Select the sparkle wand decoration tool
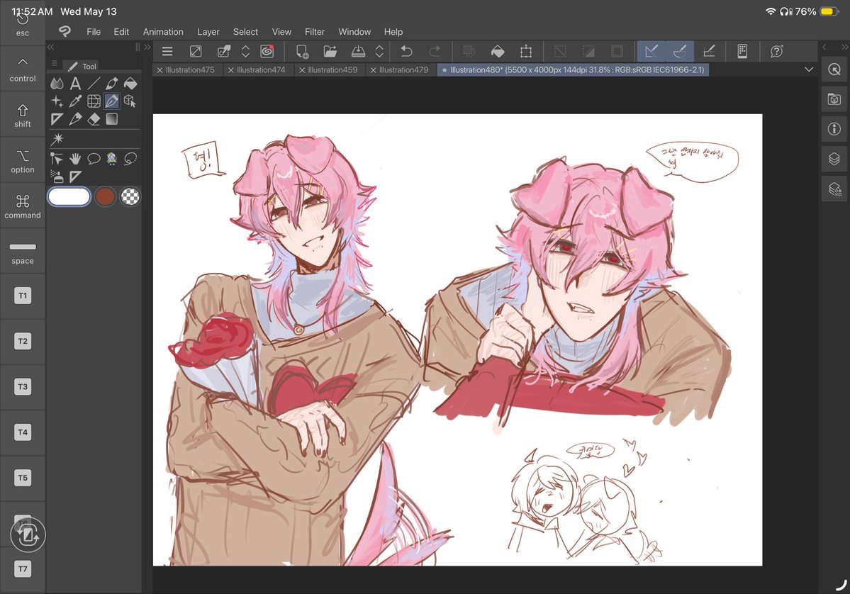Image resolution: width=850 pixels, height=594 pixels. (x=57, y=140)
